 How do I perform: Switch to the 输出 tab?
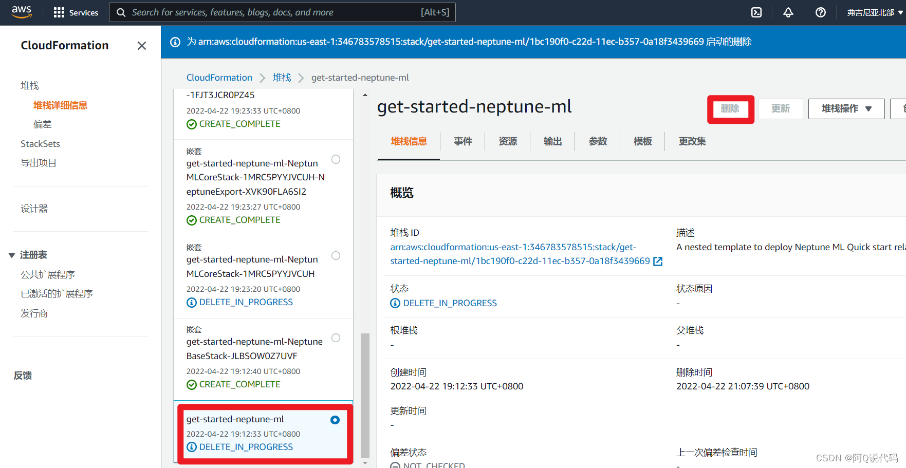tap(552, 141)
